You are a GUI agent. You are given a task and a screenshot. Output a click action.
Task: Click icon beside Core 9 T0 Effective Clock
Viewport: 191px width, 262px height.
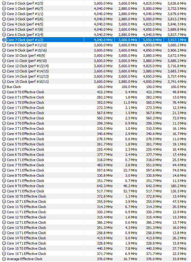point(4,186)
